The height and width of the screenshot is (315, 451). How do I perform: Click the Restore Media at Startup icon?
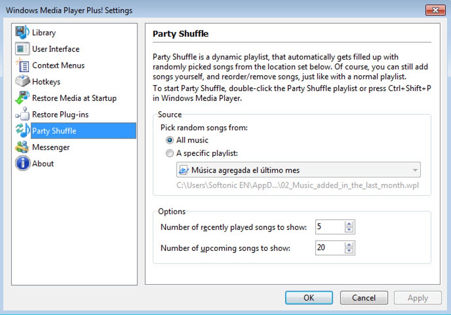[23, 98]
